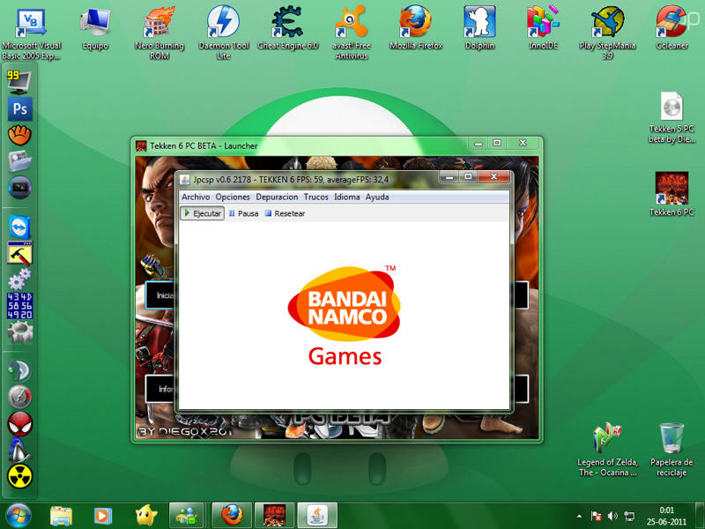
Task: Open Play StepMania 3.9 shortcut
Action: tap(607, 33)
